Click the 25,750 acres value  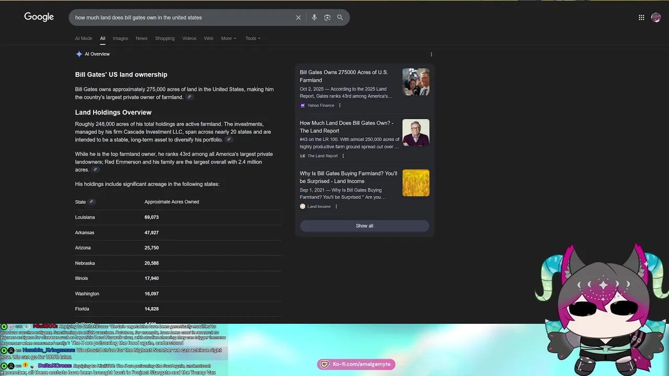(152, 248)
